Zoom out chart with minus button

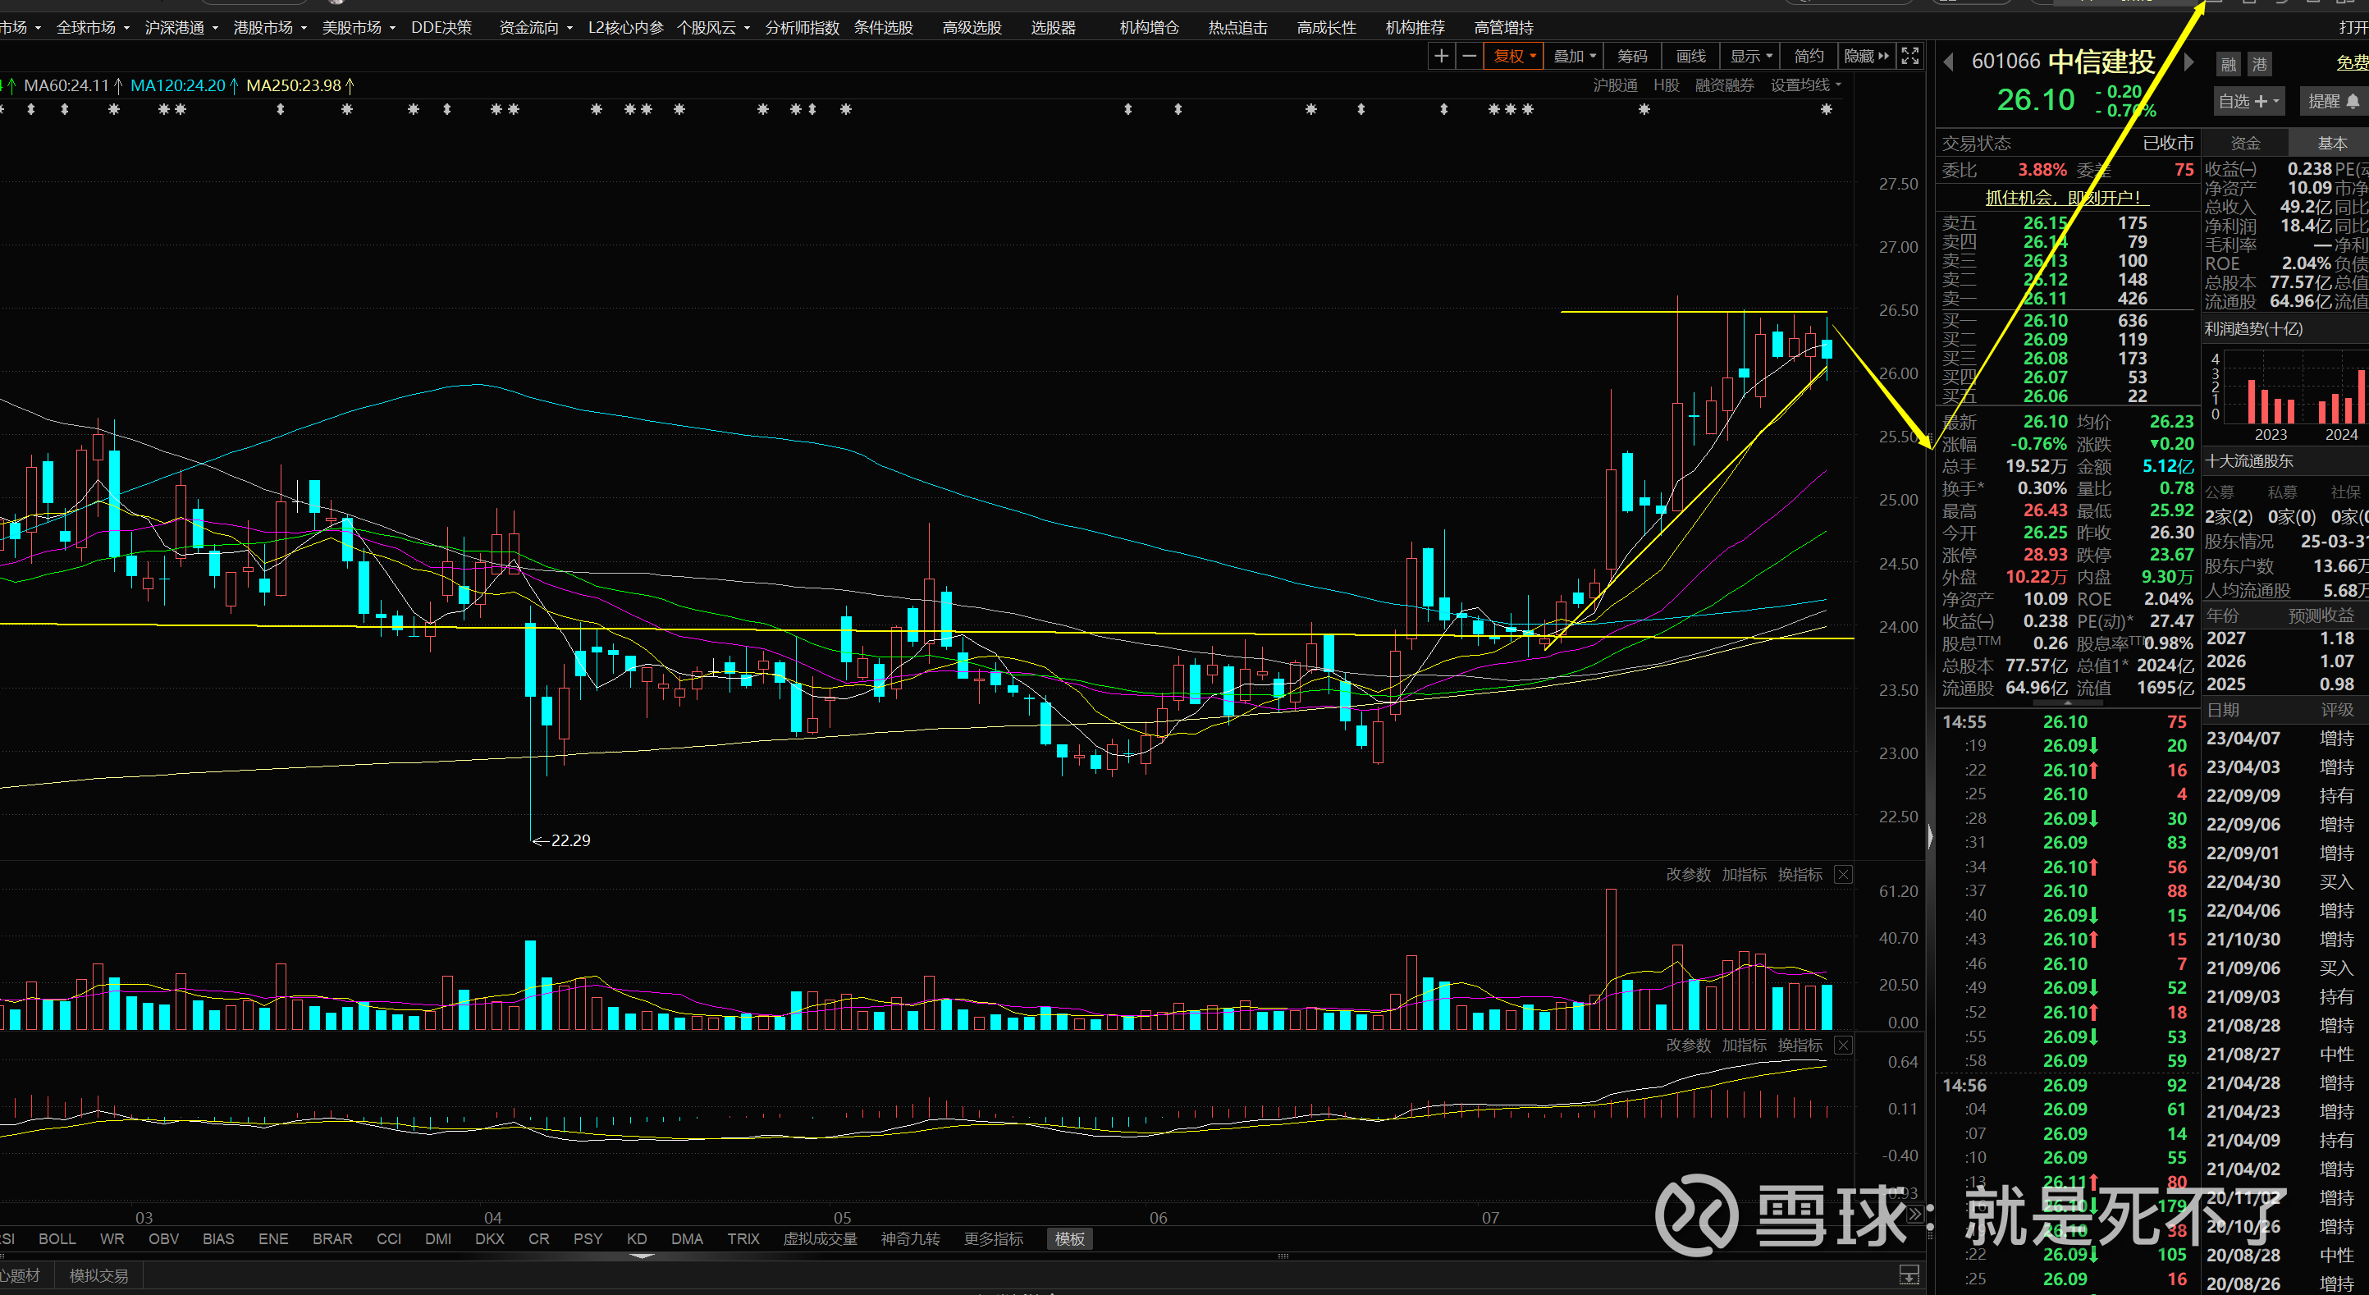[x=1470, y=56]
